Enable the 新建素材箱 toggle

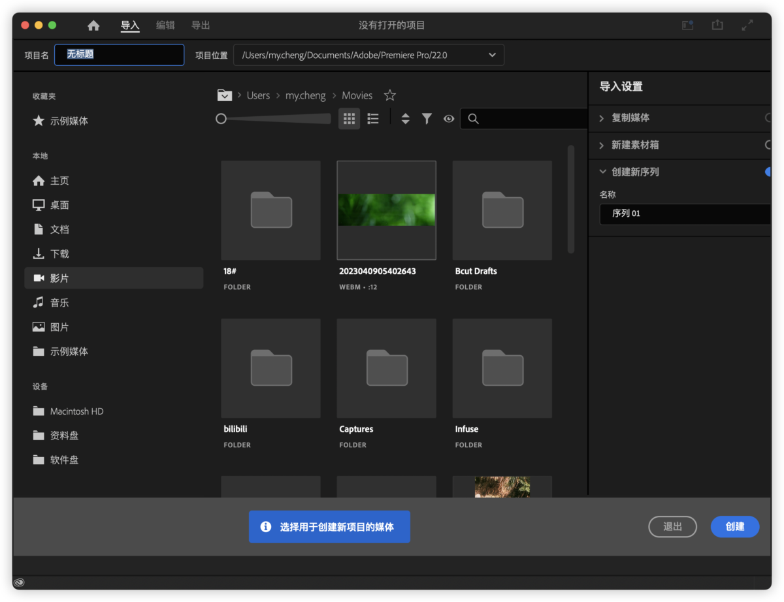769,144
